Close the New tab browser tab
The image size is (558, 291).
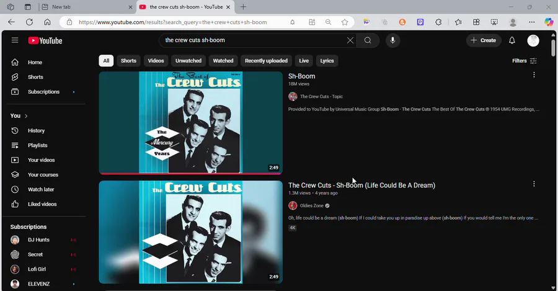130,7
